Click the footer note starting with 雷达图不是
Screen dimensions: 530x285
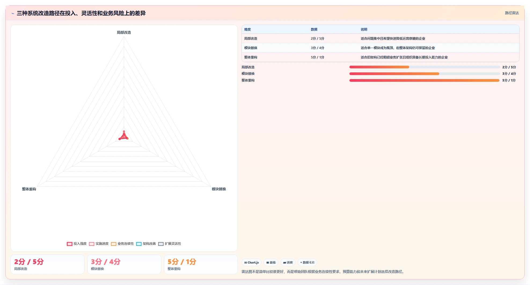[x=323, y=272]
